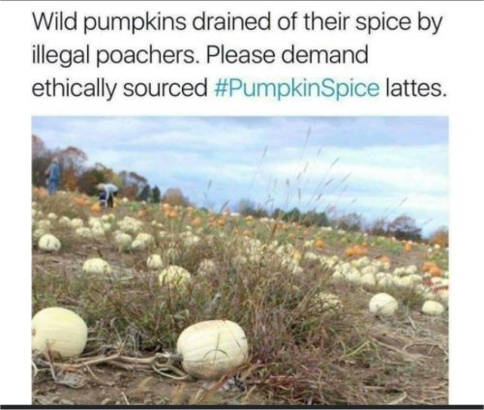Click the words "ethically sourced" in the caption
The height and width of the screenshot is (410, 484).
[119, 88]
